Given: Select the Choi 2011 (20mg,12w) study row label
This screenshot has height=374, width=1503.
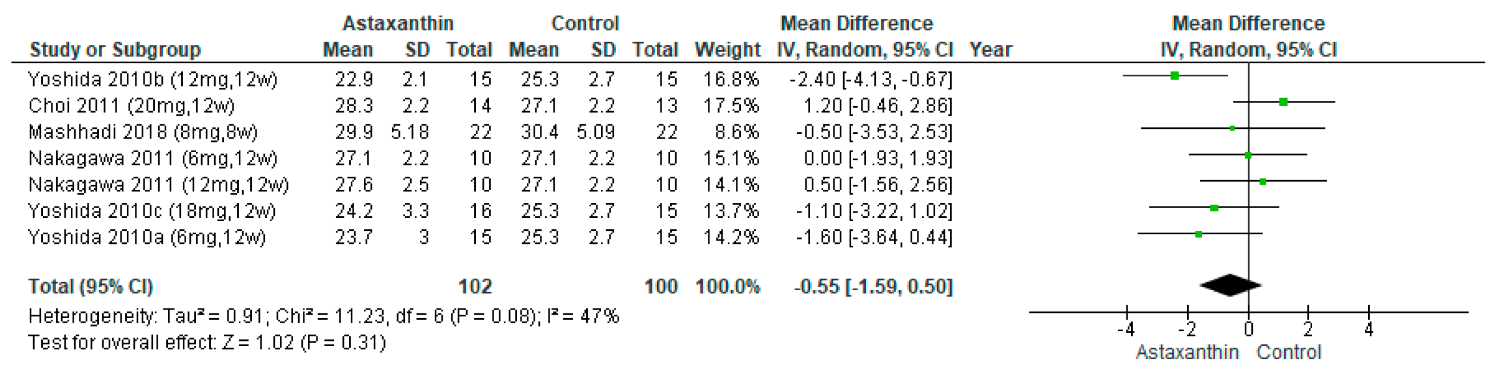Looking at the screenshot, I should coord(131,105).
